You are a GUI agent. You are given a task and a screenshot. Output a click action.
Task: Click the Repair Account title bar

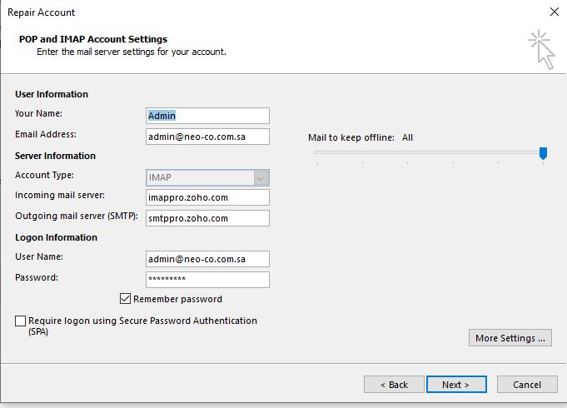(250, 12)
